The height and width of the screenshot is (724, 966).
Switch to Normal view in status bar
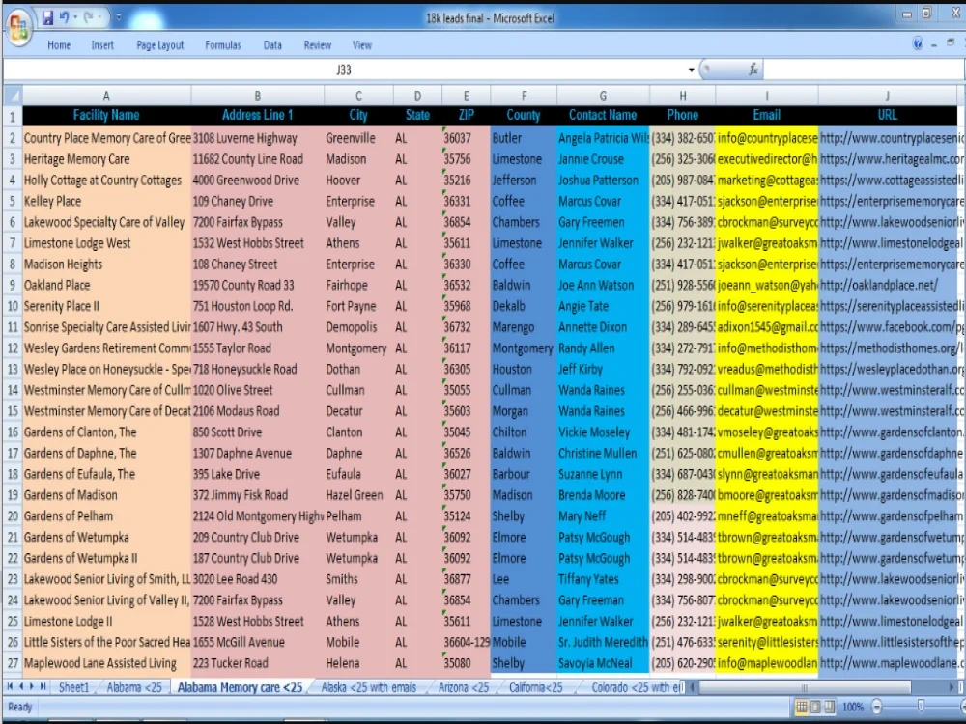802,707
